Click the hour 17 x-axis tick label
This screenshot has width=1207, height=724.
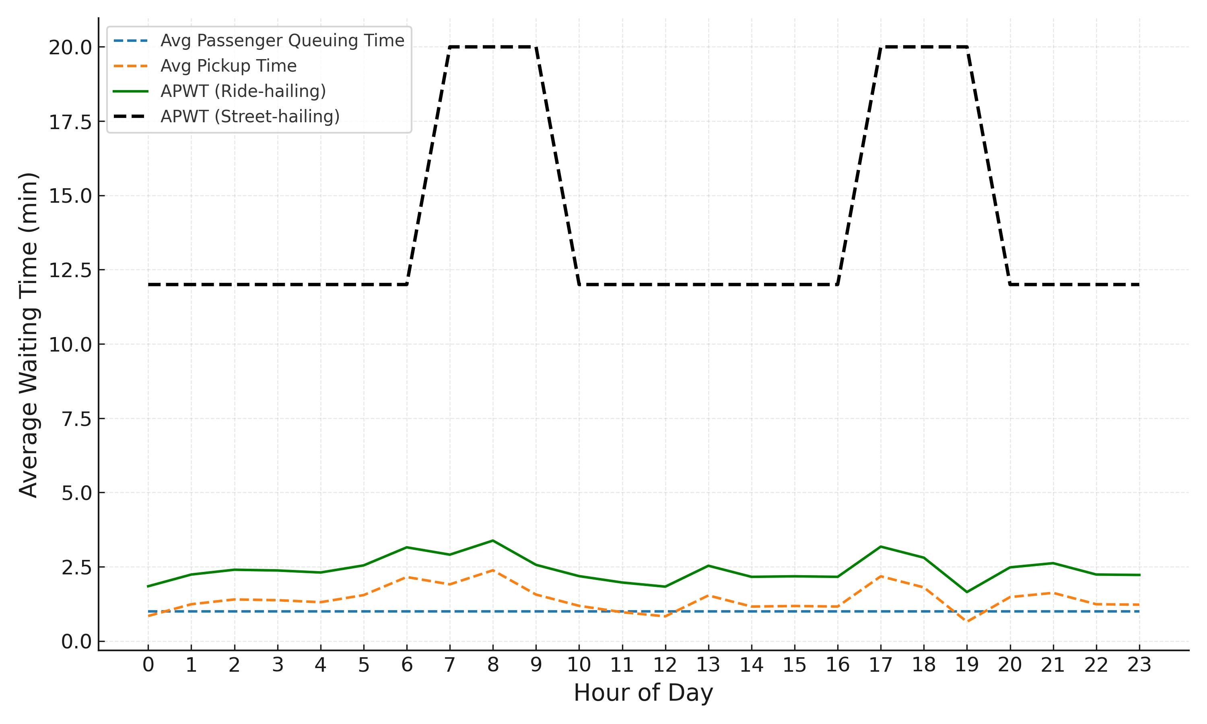coord(881,665)
